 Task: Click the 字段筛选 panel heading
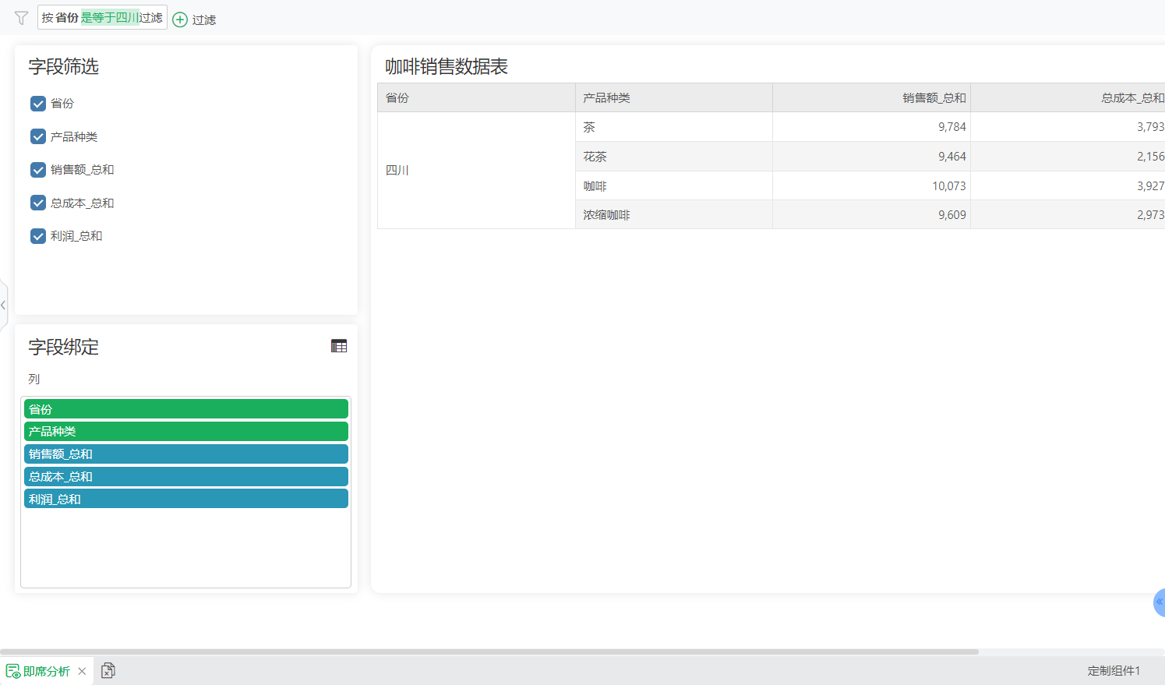64,67
